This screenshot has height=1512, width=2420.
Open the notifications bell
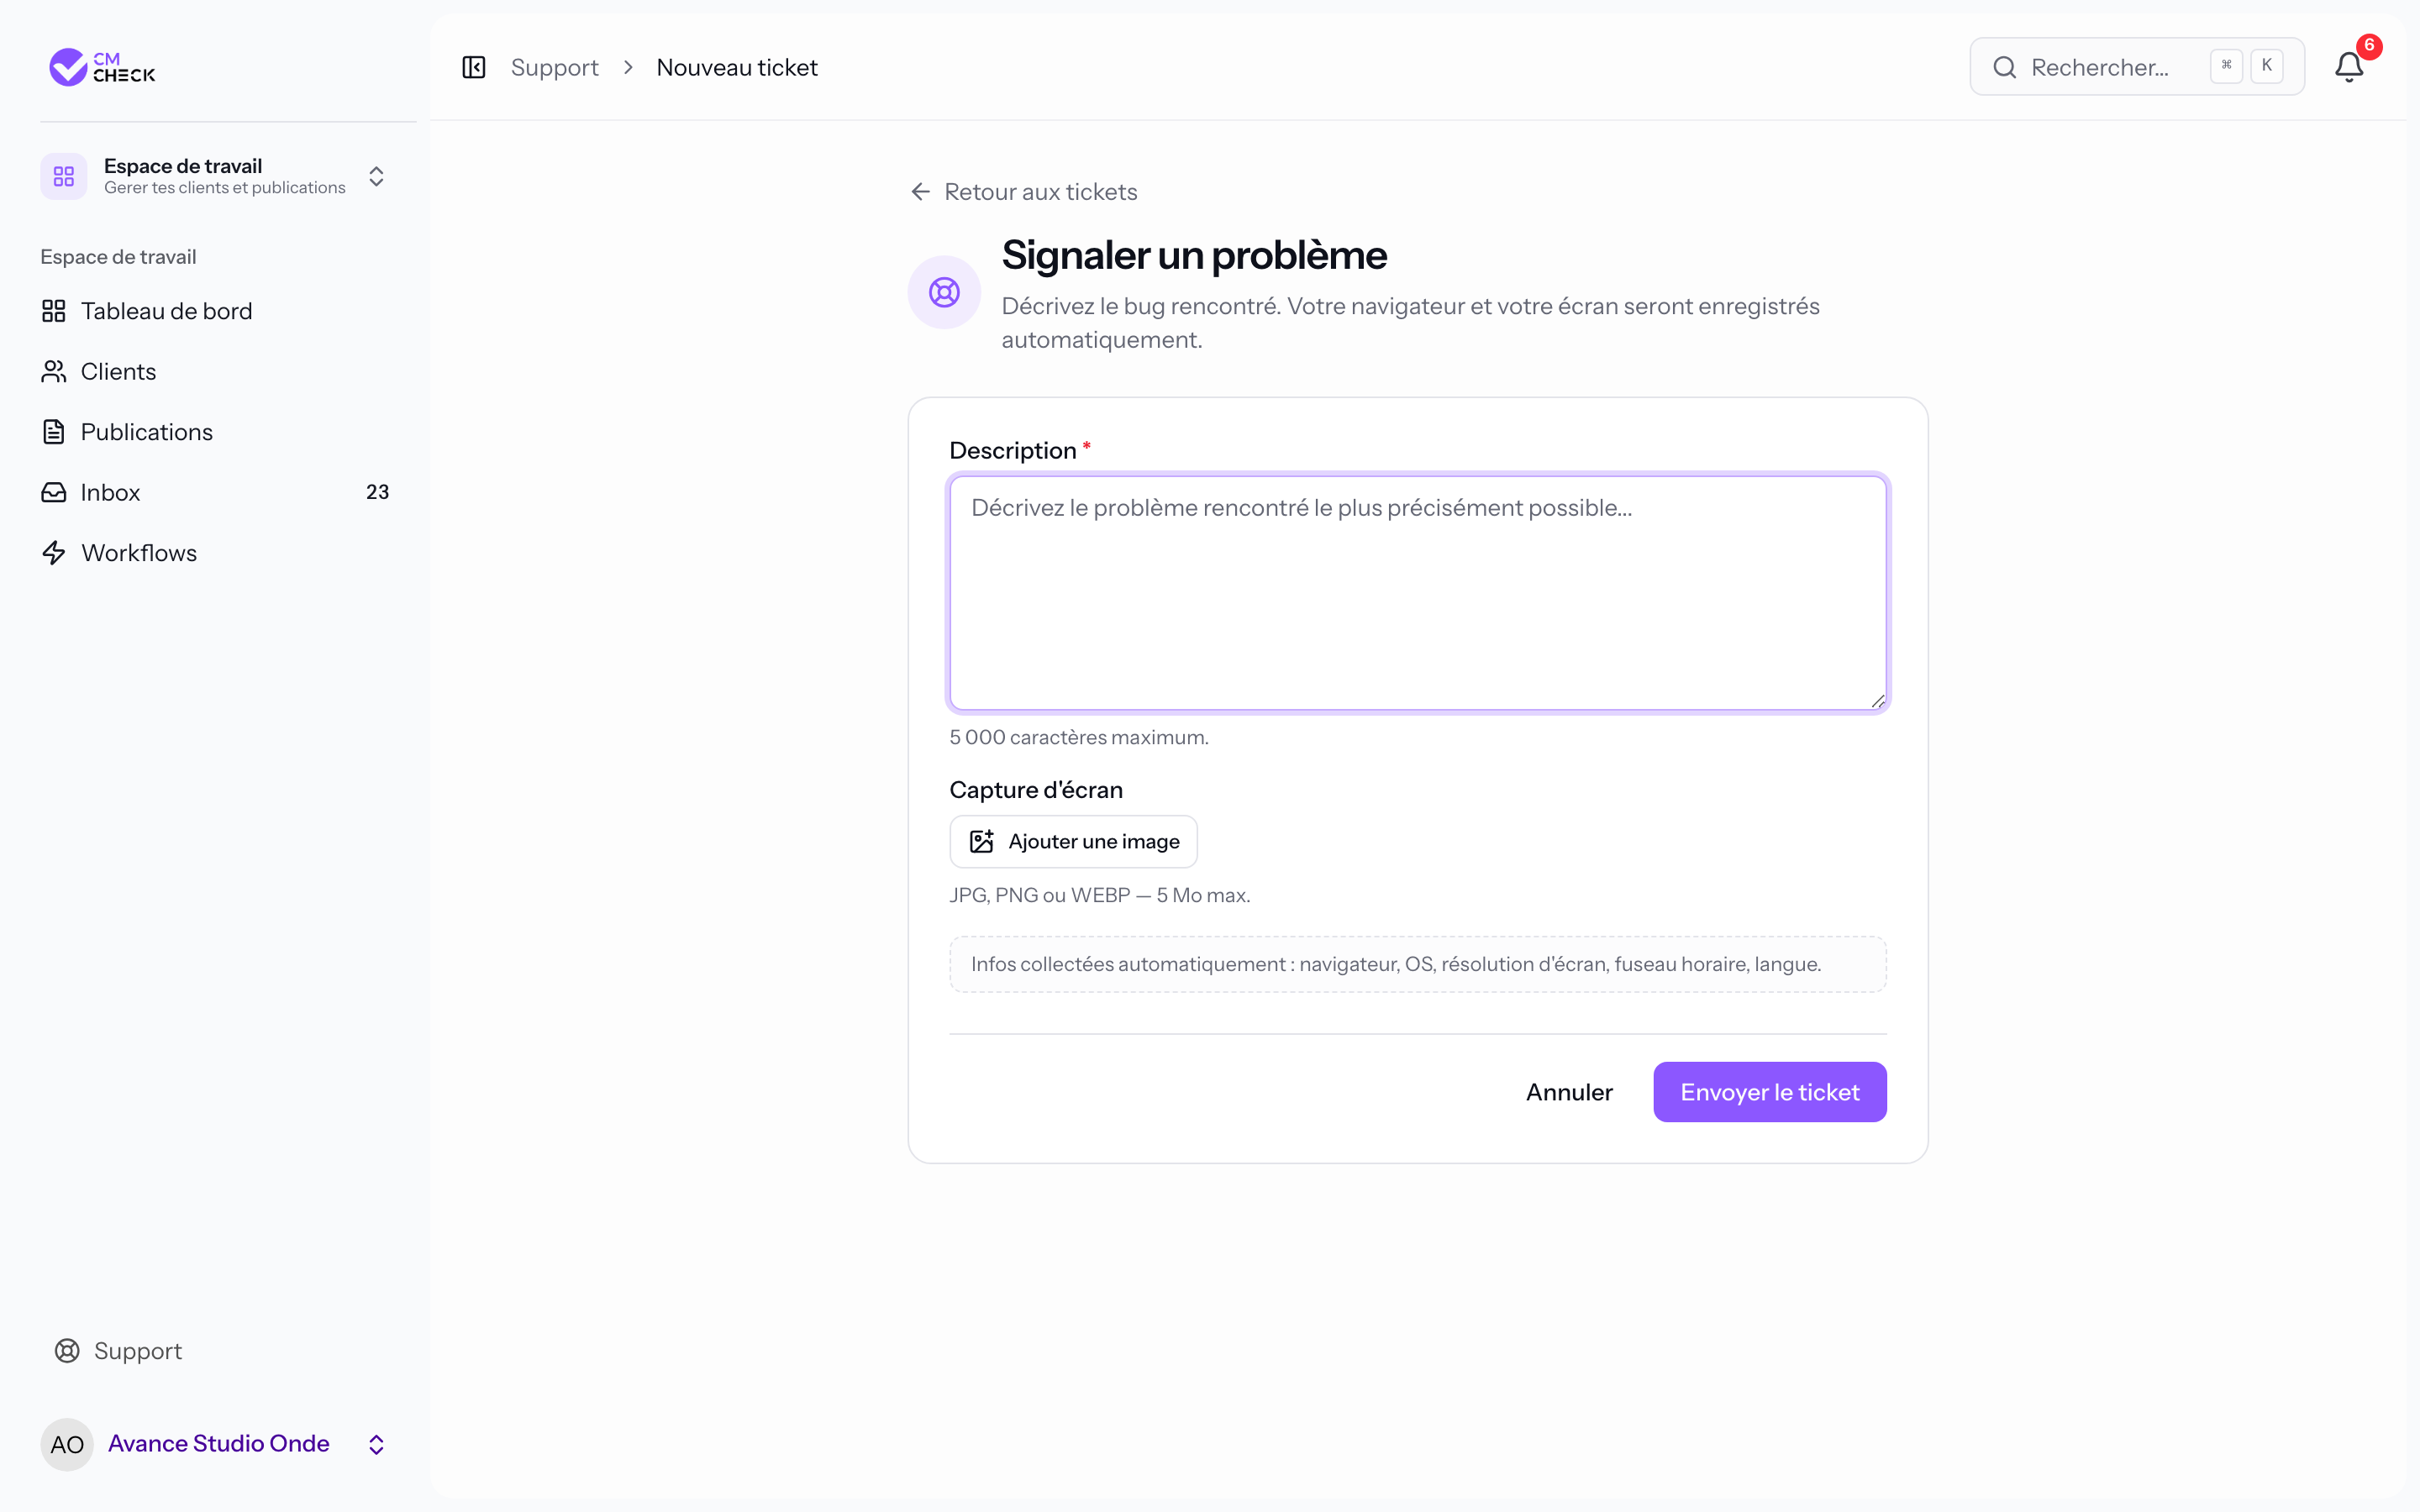pyautogui.click(x=2349, y=67)
